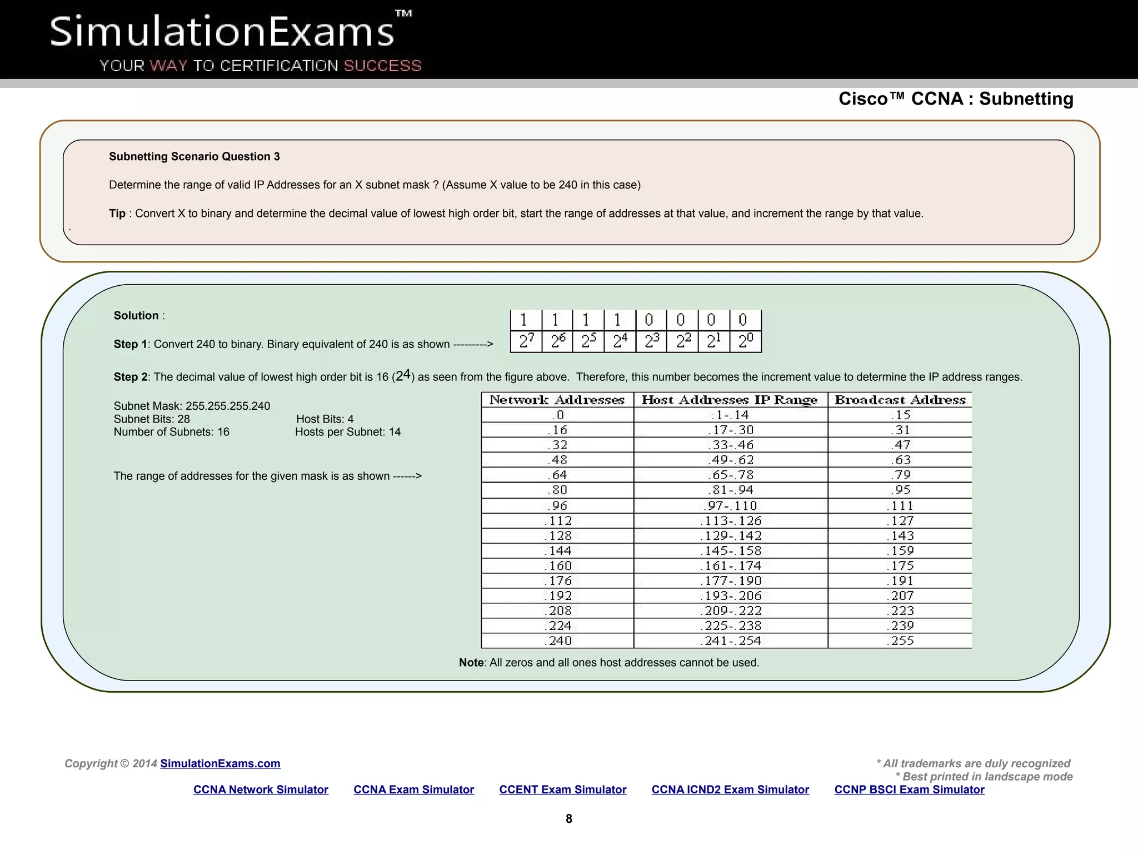1138x854 pixels.
Task: Click the '.16' network address cell
Action: click(x=557, y=430)
